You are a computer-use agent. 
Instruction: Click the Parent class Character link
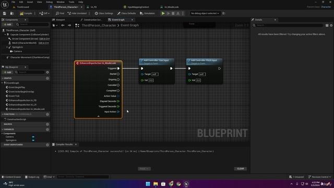click(x=326, y=7)
